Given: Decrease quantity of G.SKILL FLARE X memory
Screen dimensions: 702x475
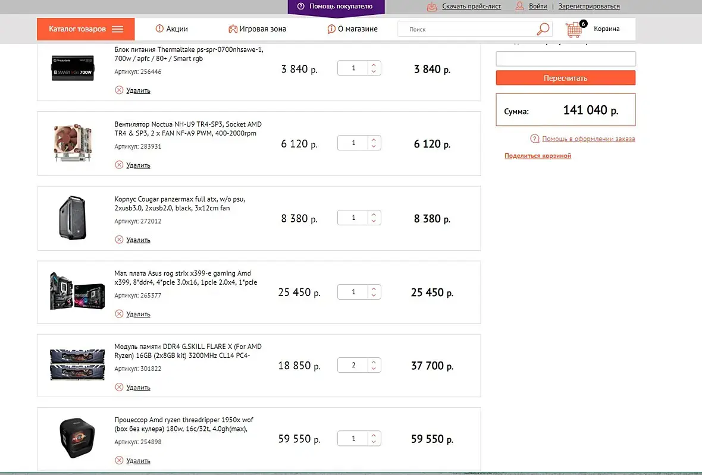Looking at the screenshot, I should click(374, 368).
